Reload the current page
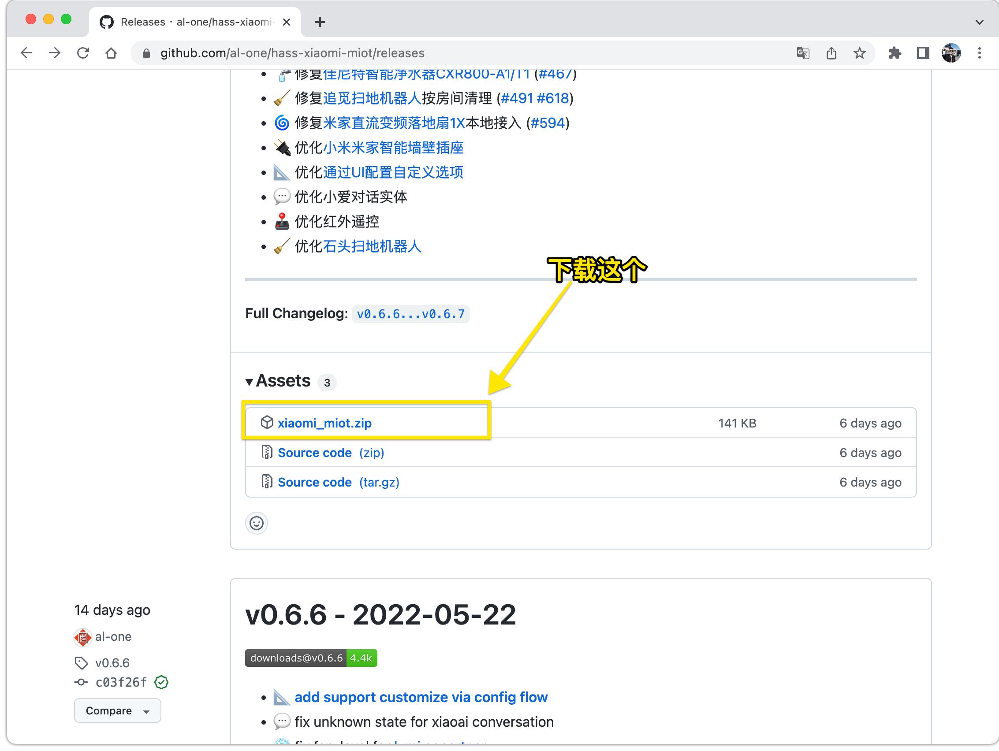The width and height of the screenshot is (999, 751). [83, 53]
